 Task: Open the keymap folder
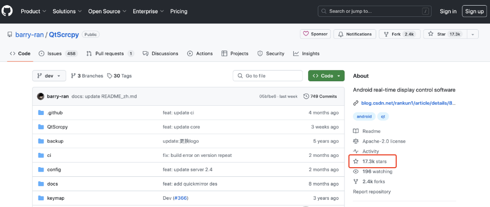point(56,198)
